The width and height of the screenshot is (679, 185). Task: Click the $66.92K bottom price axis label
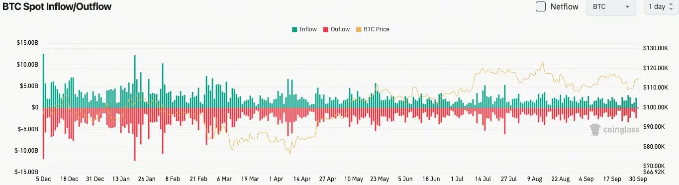654,172
